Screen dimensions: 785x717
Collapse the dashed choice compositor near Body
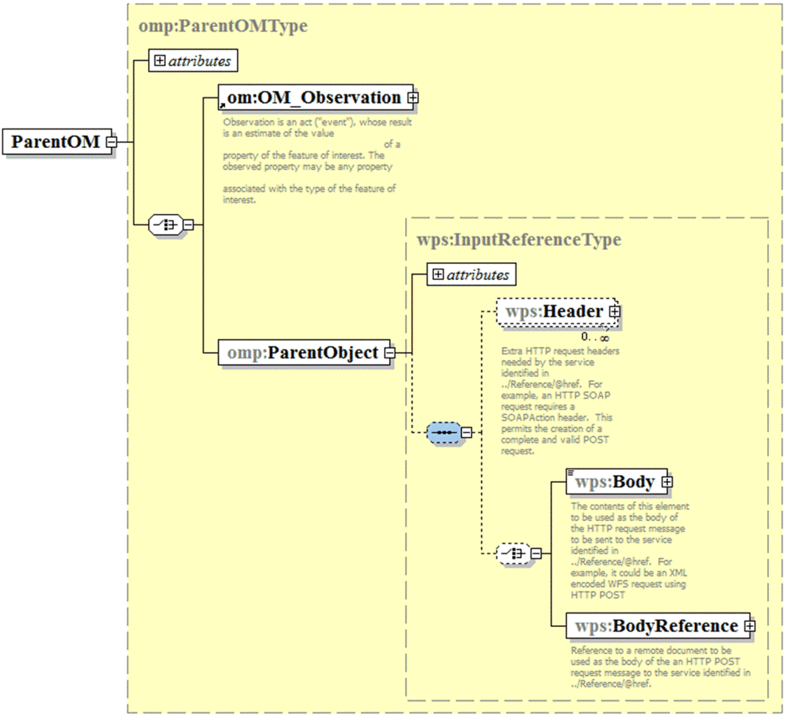pos(536,553)
